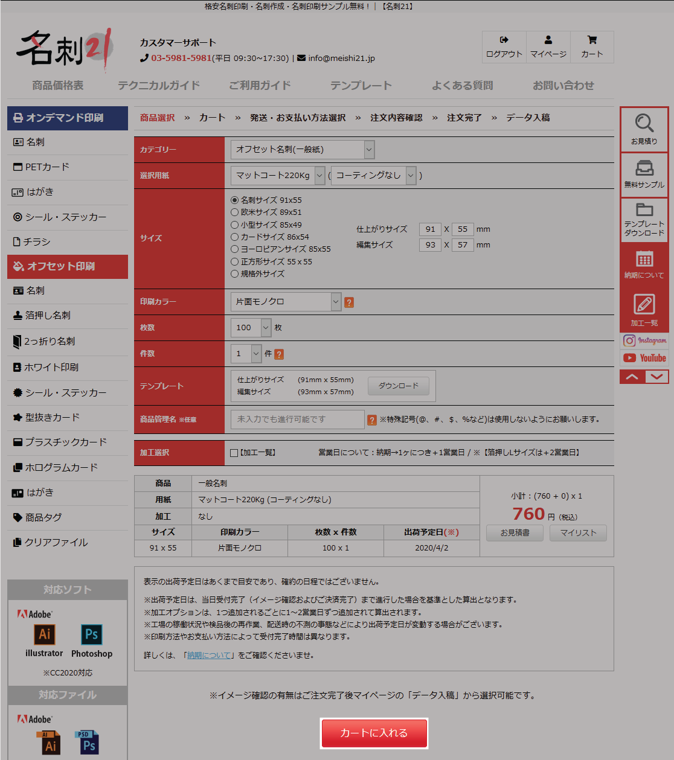Click the scroll-up chevron button
The width and height of the screenshot is (674, 760).
(x=632, y=377)
